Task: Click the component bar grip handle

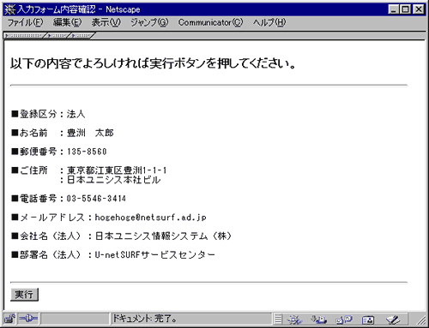Action: [x=278, y=319]
